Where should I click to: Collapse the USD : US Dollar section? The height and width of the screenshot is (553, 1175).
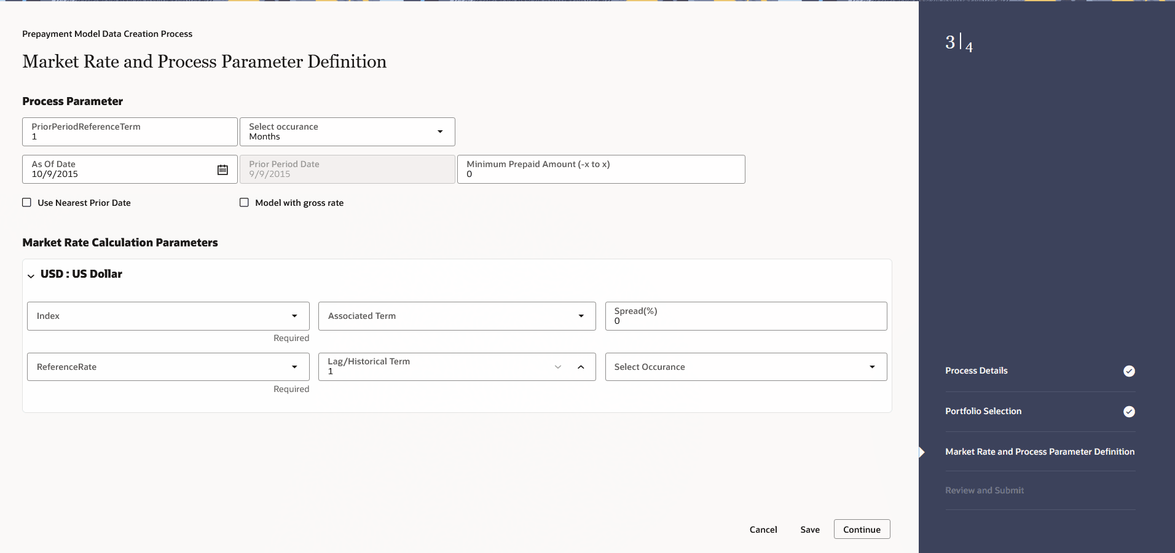[x=30, y=276]
